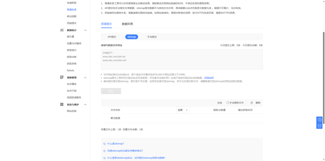
Task: Open 站点子链 in the sidebar
Action: click(x=71, y=91)
